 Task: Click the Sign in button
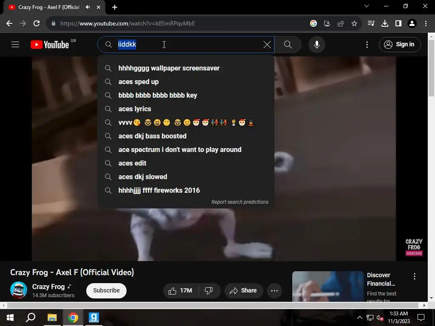tap(400, 44)
